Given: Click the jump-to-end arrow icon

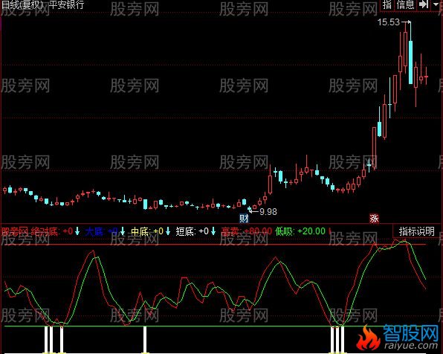Looking at the screenshot, I should point(423,4).
